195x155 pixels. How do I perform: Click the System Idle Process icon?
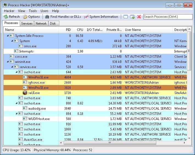tap(12, 36)
